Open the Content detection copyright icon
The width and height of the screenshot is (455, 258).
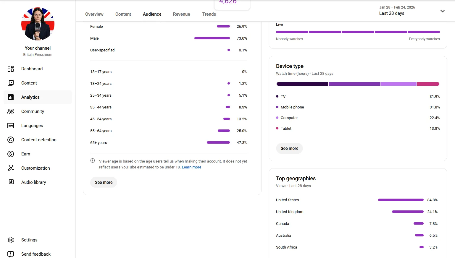[11, 140]
